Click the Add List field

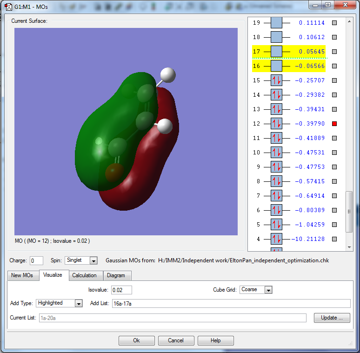coord(231,304)
